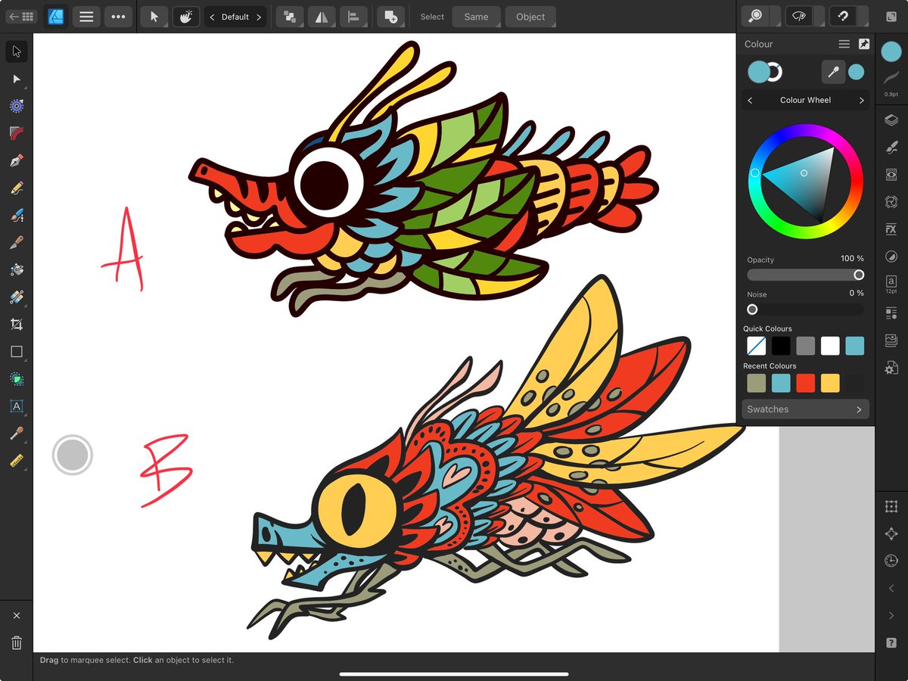Select the Pencil tool
The width and height of the screenshot is (908, 681).
pyautogui.click(x=17, y=188)
